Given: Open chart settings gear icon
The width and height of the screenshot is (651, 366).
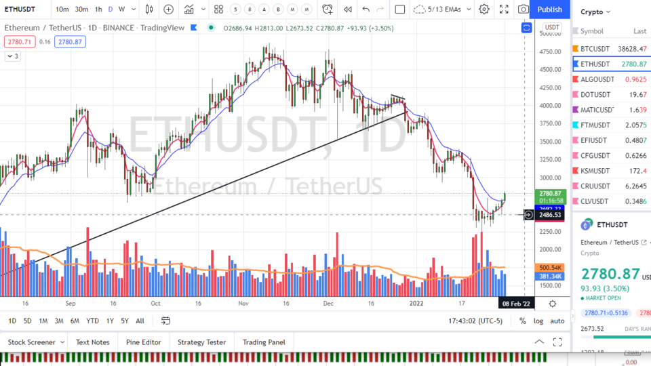Looking at the screenshot, I should click(x=484, y=9).
